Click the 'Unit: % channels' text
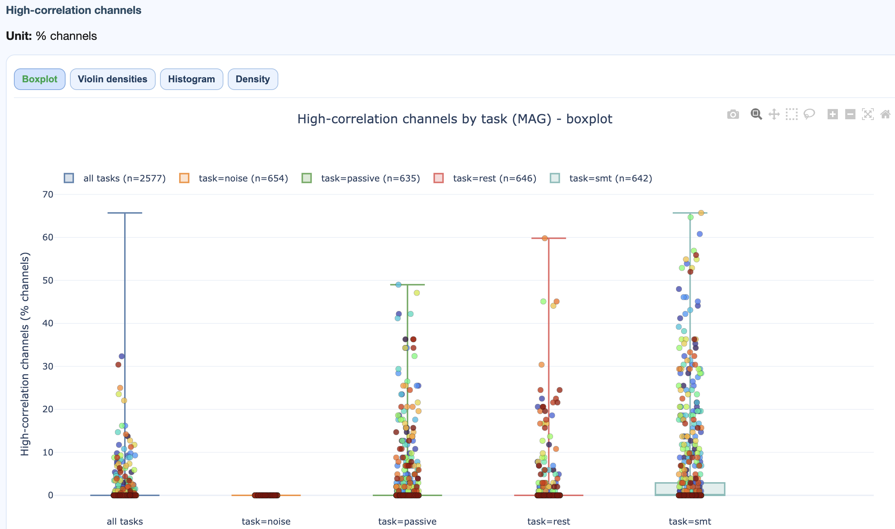The width and height of the screenshot is (895, 529). [52, 36]
